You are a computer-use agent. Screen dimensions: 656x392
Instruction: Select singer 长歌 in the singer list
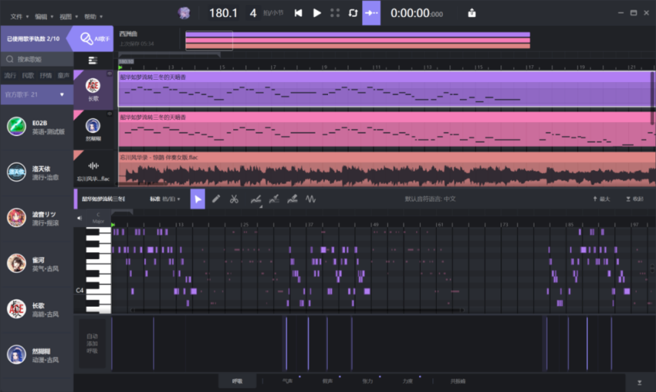click(36, 309)
